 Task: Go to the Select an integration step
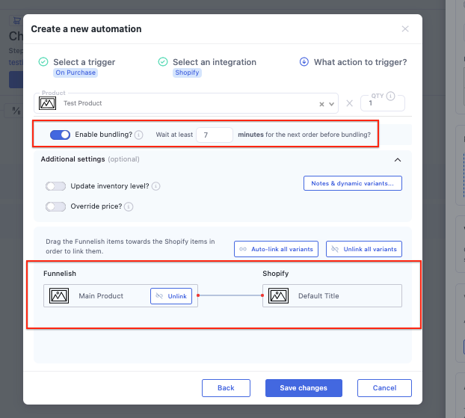point(214,62)
